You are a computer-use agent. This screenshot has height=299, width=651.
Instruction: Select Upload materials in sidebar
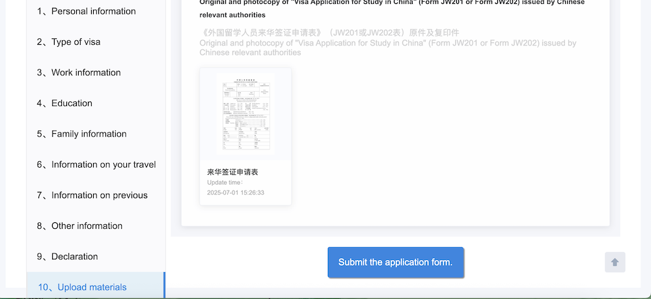click(96, 286)
